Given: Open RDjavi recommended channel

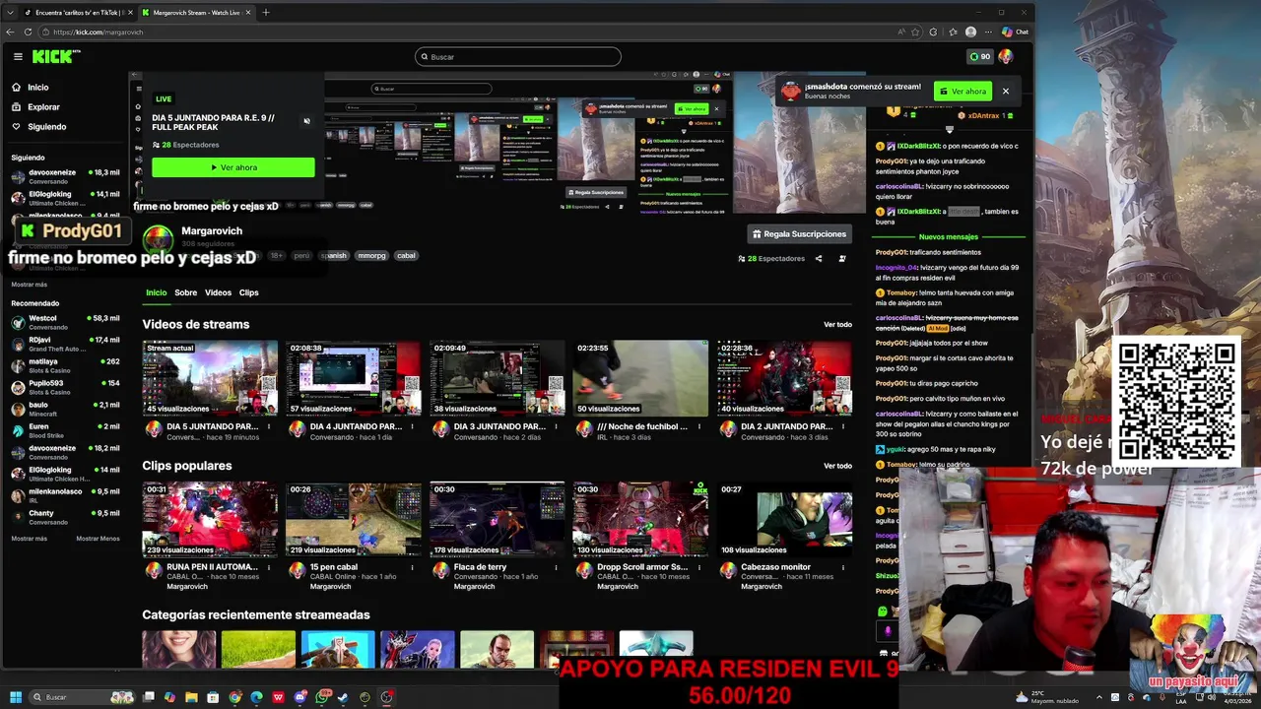Looking at the screenshot, I should pyautogui.click(x=65, y=344).
